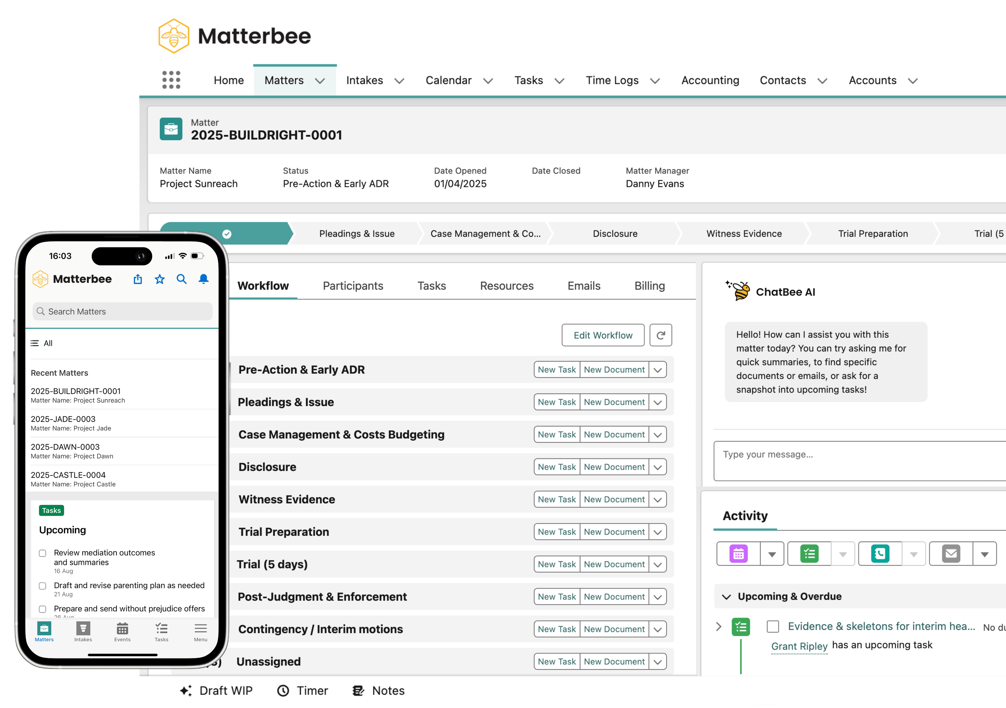This screenshot has width=1006, height=708.
Task: Click the purple calendar event icon
Action: pos(738,554)
